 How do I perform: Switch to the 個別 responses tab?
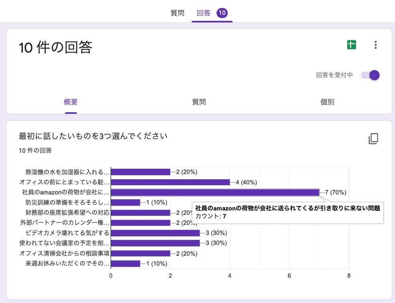tap(327, 102)
